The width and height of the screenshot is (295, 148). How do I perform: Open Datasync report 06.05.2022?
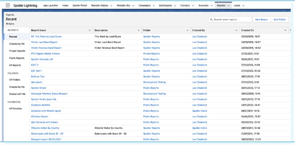coord(46,139)
